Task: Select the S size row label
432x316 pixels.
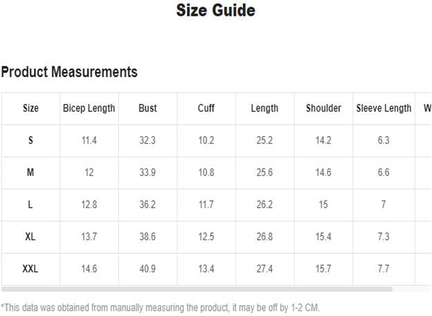Action: click(31, 140)
